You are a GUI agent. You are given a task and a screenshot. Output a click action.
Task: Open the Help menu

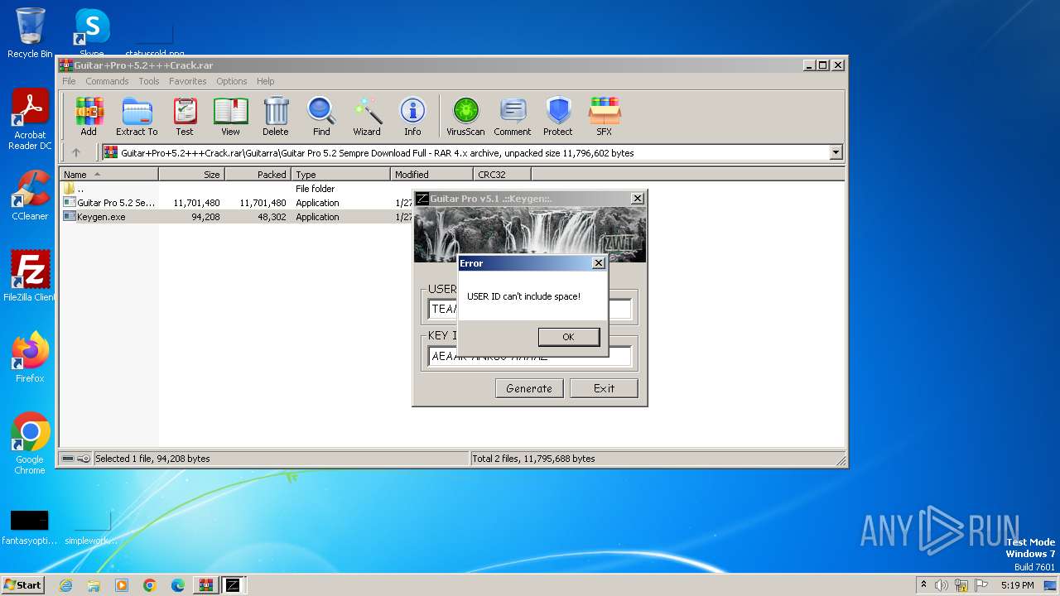[265, 81]
